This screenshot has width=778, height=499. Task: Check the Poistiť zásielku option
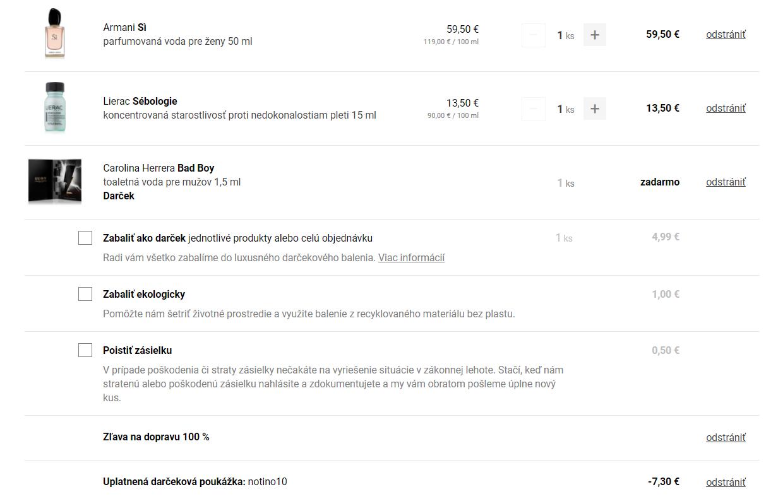[85, 350]
